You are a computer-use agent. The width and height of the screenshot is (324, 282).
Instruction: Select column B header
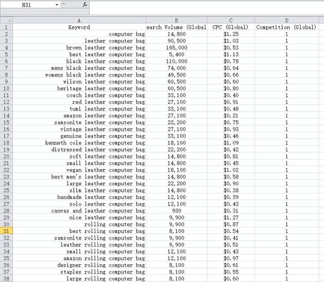coord(177,20)
